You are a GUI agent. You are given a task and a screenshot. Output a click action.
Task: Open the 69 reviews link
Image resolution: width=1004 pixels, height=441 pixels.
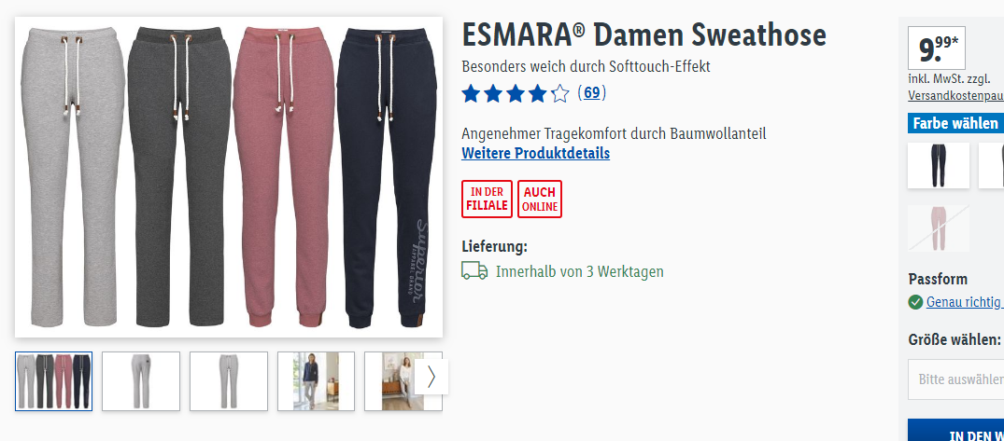[591, 93]
